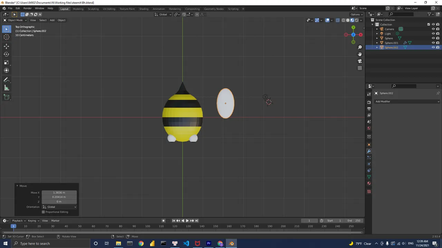Click the Pan view hand icon
Screen dimensions: 442x248
click(360, 54)
